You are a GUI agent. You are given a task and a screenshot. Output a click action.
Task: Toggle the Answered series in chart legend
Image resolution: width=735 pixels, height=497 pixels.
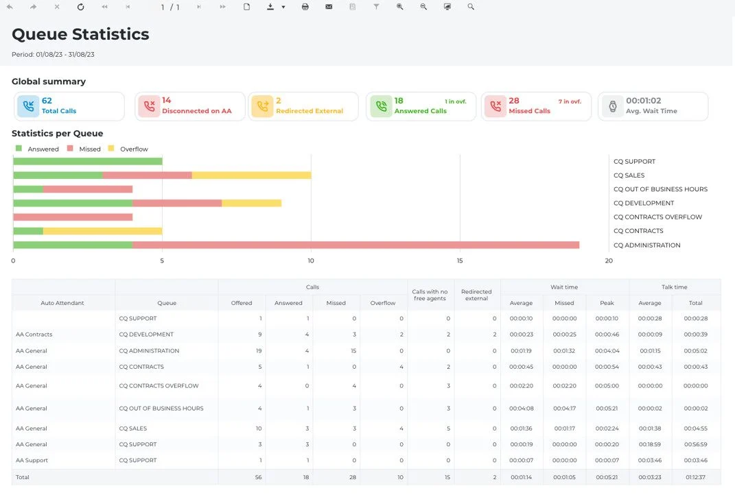[37, 149]
